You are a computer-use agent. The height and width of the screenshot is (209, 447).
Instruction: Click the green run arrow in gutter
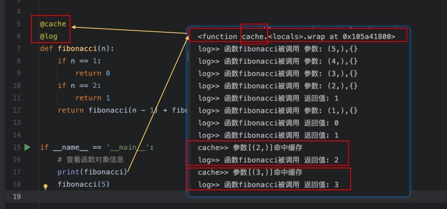click(x=28, y=147)
